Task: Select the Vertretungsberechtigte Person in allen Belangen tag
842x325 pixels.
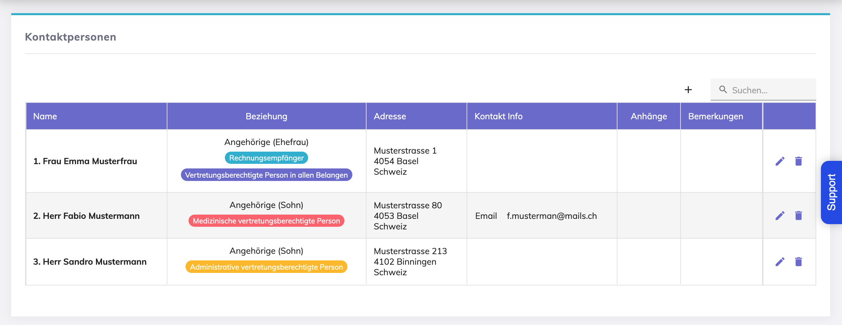Action: [x=266, y=175]
